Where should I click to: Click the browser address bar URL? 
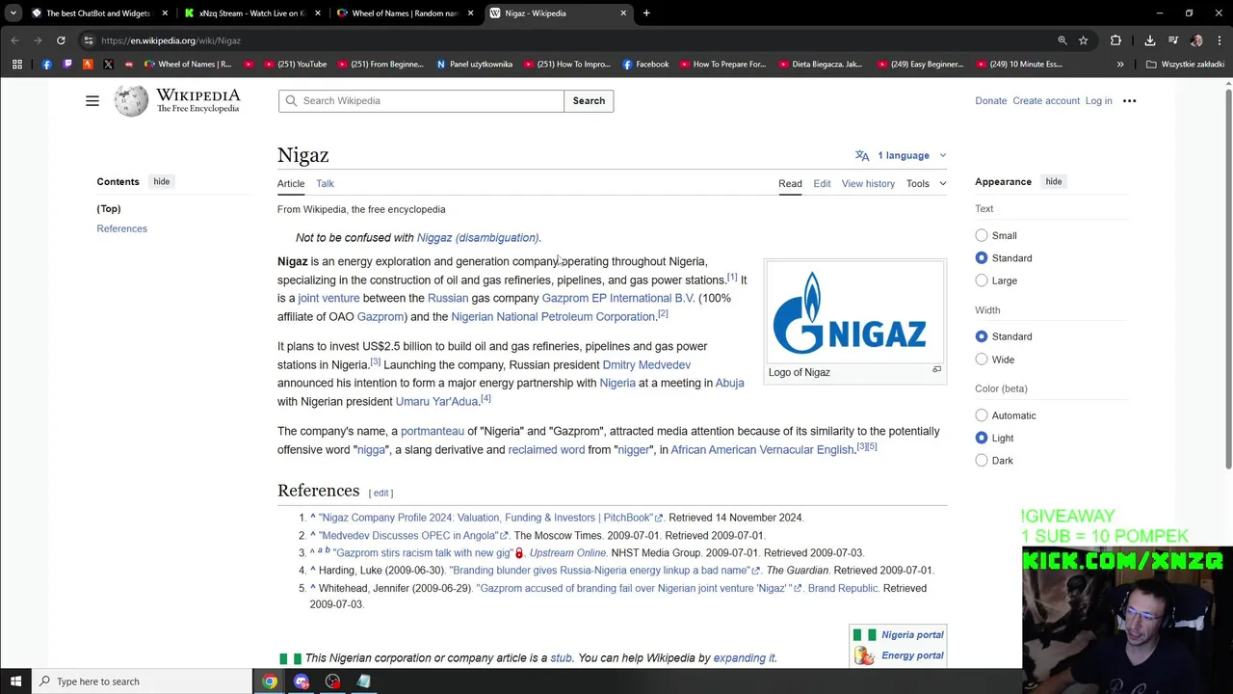coord(171,40)
